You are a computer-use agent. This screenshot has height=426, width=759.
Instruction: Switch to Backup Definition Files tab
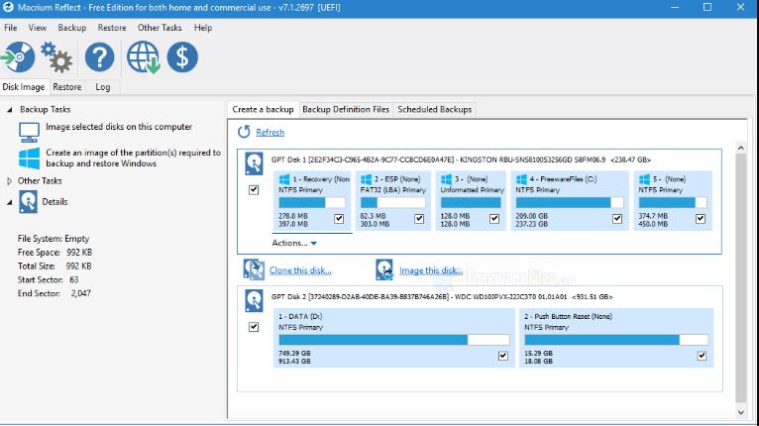[346, 109]
